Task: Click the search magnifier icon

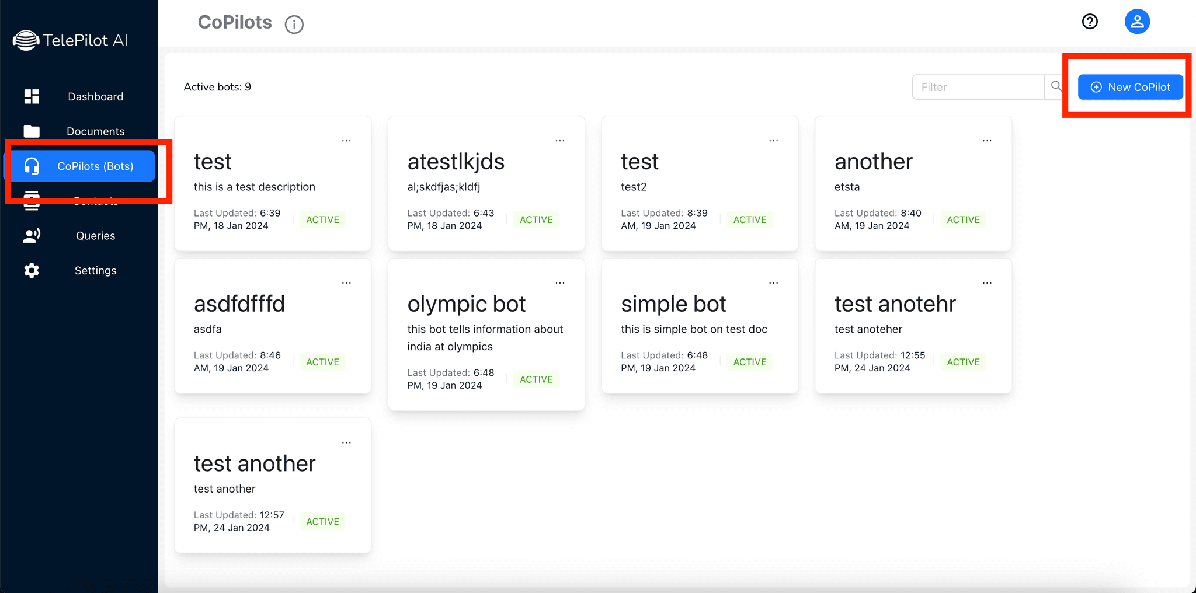Action: point(1056,86)
